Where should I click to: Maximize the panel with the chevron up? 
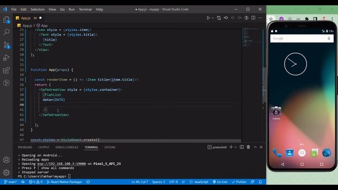coord(255,147)
